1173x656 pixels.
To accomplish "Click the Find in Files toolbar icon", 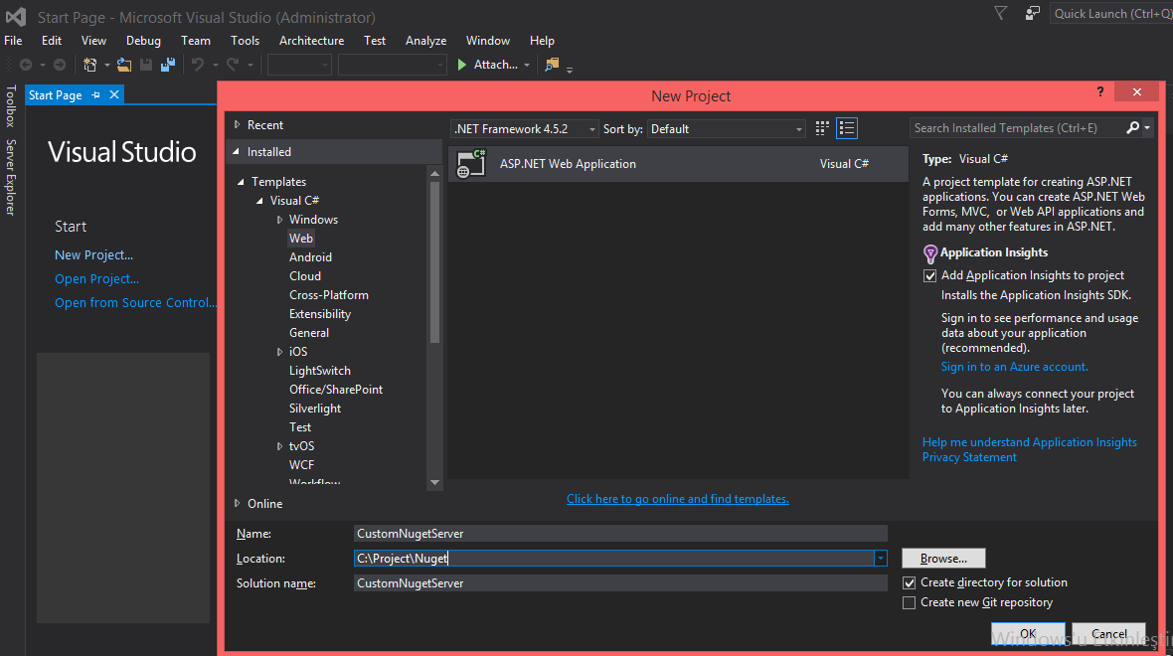I will point(552,64).
